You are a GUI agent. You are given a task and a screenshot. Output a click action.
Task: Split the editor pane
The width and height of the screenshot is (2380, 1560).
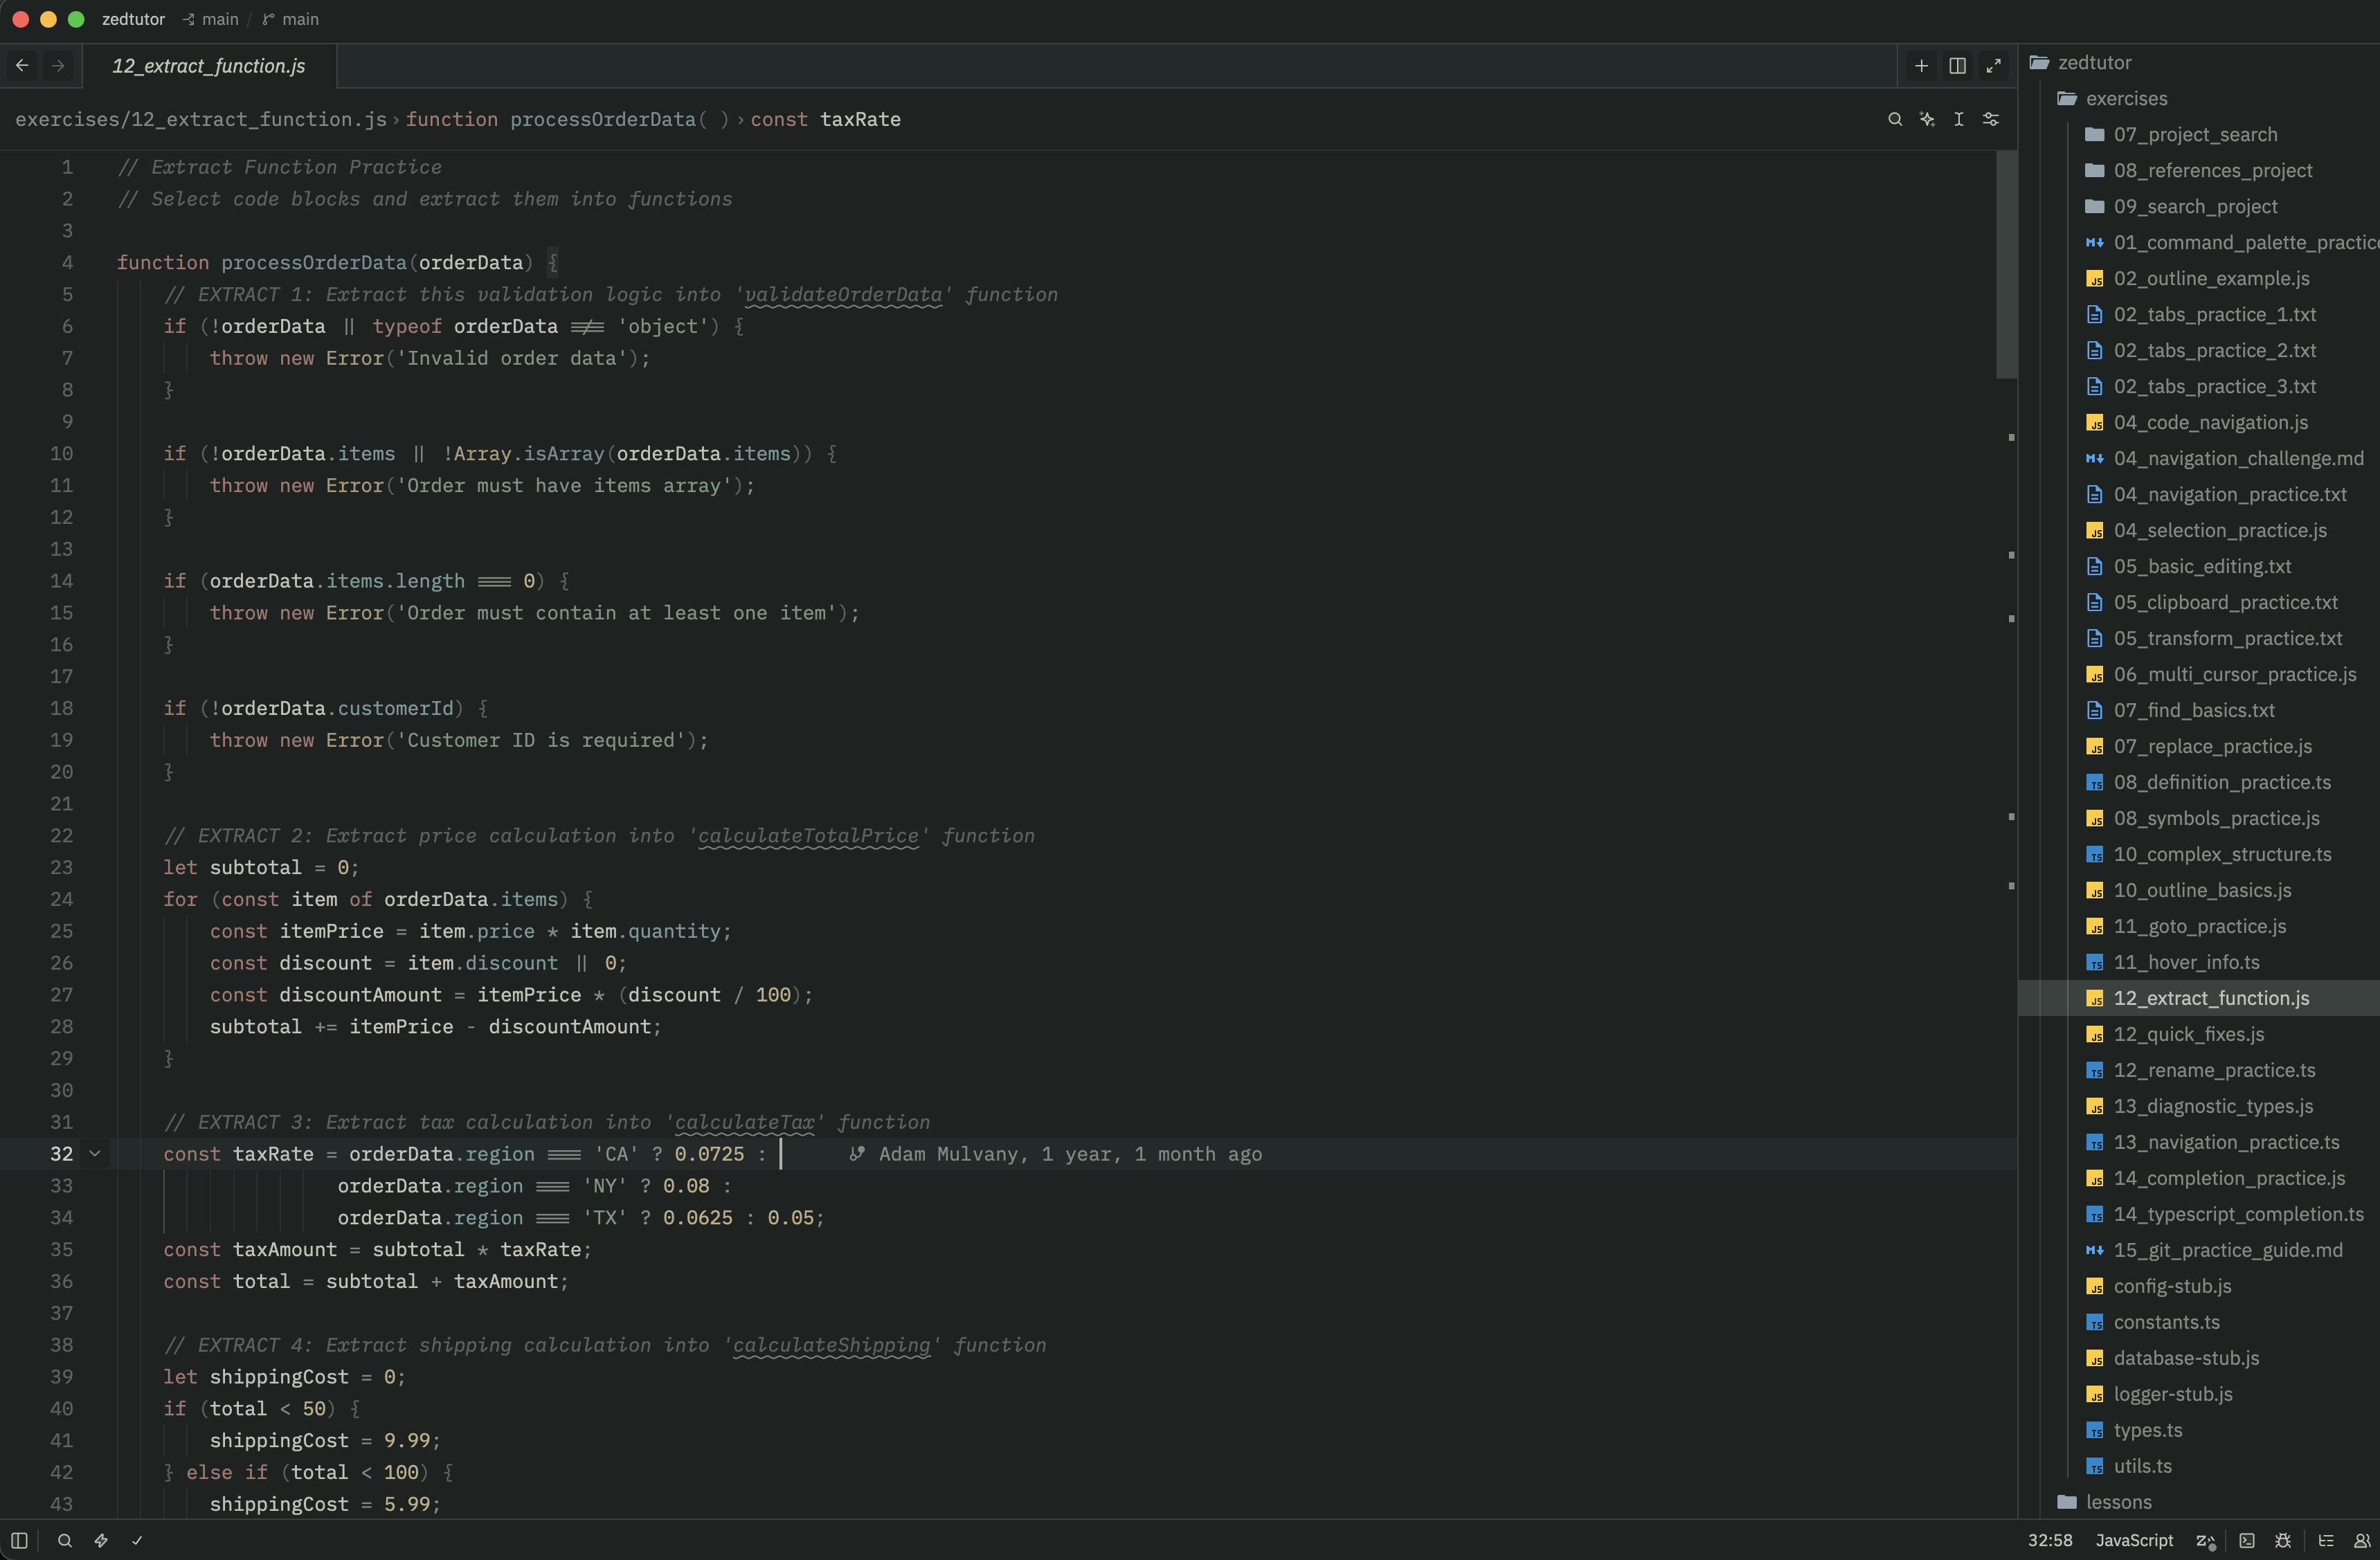pos(1957,66)
